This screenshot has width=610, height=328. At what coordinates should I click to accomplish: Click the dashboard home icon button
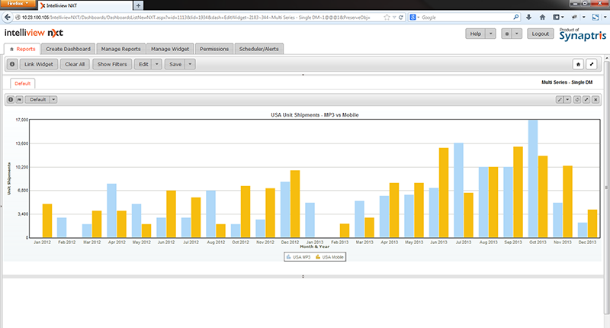click(578, 65)
